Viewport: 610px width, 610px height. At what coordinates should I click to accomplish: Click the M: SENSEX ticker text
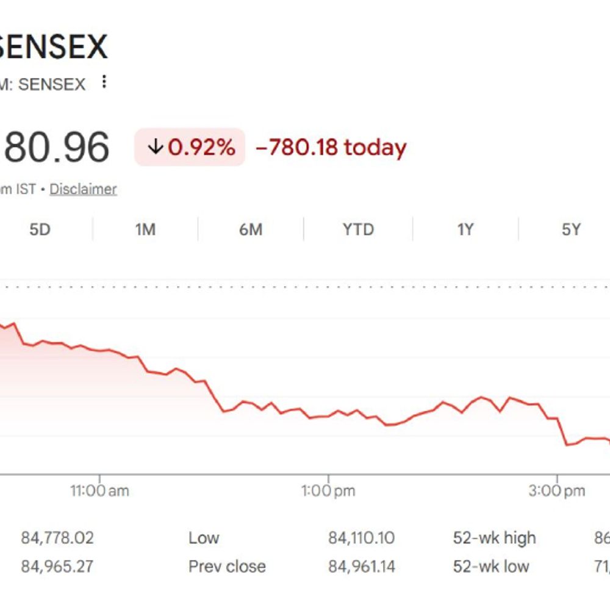click(43, 84)
